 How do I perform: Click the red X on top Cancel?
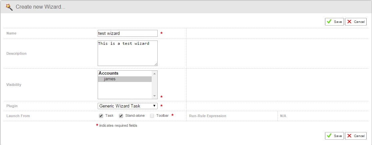point(349,22)
